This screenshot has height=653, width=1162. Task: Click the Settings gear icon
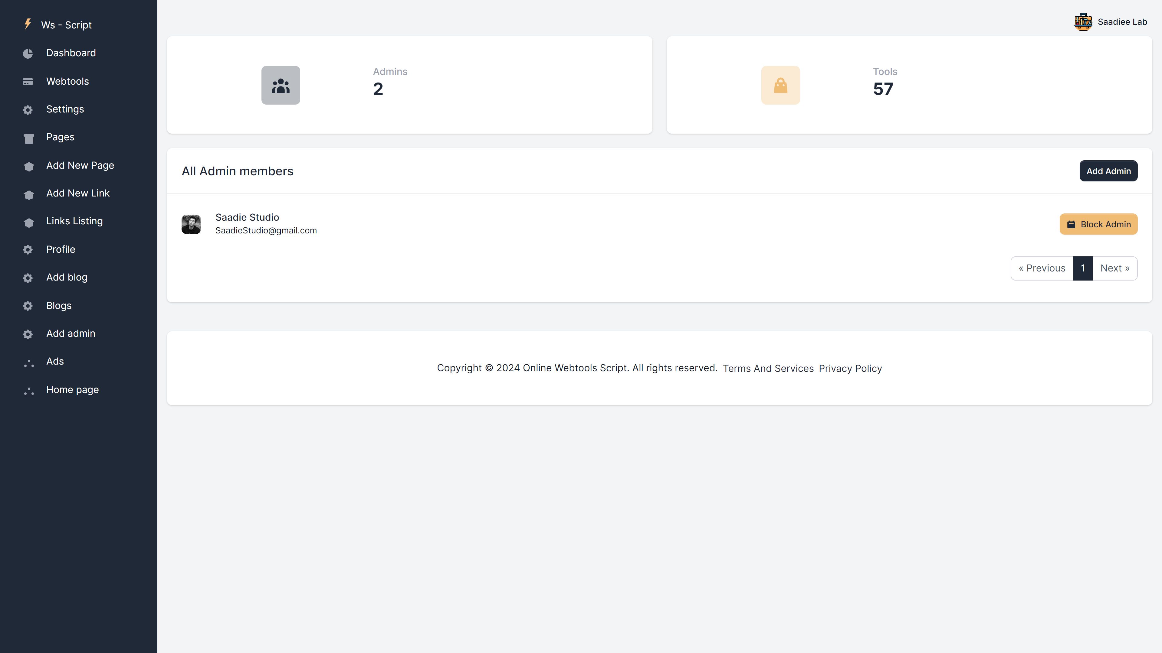28,110
